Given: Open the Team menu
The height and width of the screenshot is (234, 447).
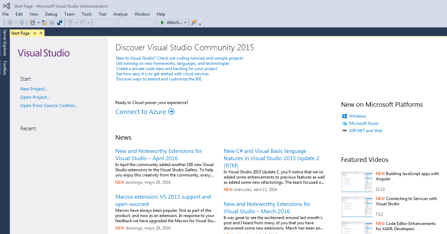Looking at the screenshot, I should pyautogui.click(x=69, y=14).
